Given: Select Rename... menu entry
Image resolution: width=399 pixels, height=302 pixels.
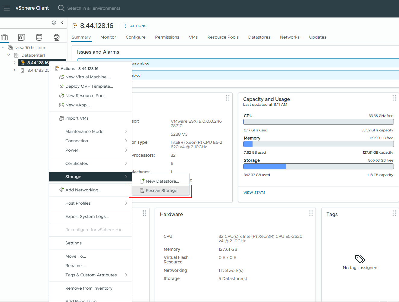Looking at the screenshot, I should [x=90, y=266].
